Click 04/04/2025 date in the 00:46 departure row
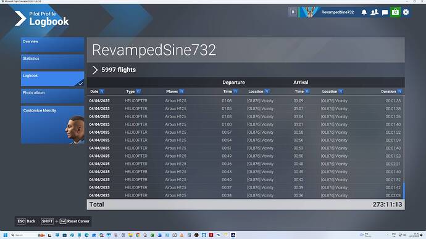The height and width of the screenshot is (239, 426). (x=99, y=164)
